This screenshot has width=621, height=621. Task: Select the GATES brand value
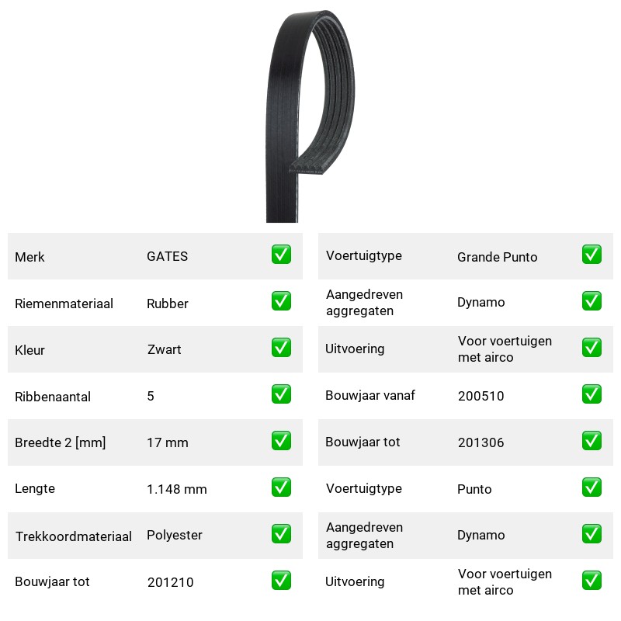[x=167, y=256]
